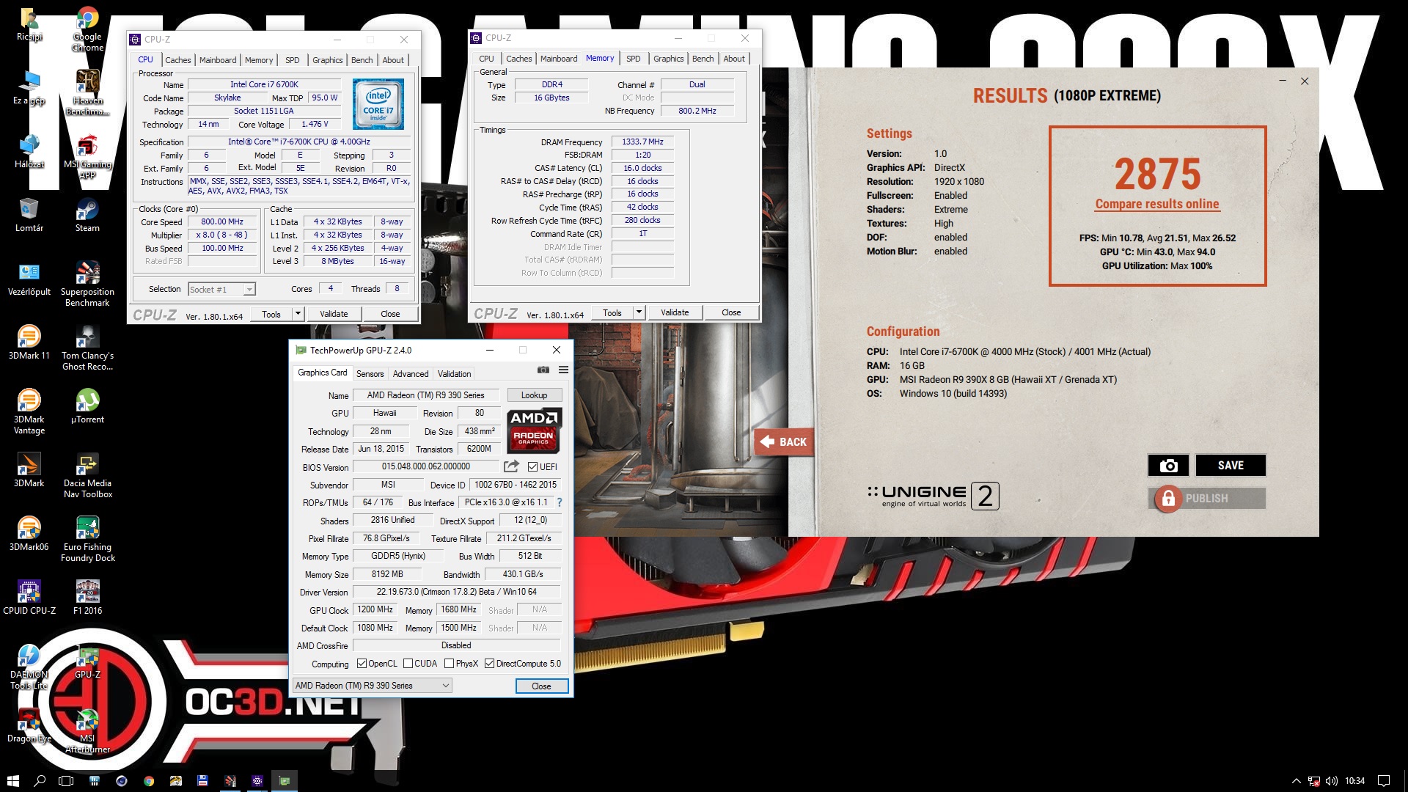This screenshot has width=1408, height=792.
Task: Switch to Mainboard tab in left CPU-Z window
Action: (218, 60)
